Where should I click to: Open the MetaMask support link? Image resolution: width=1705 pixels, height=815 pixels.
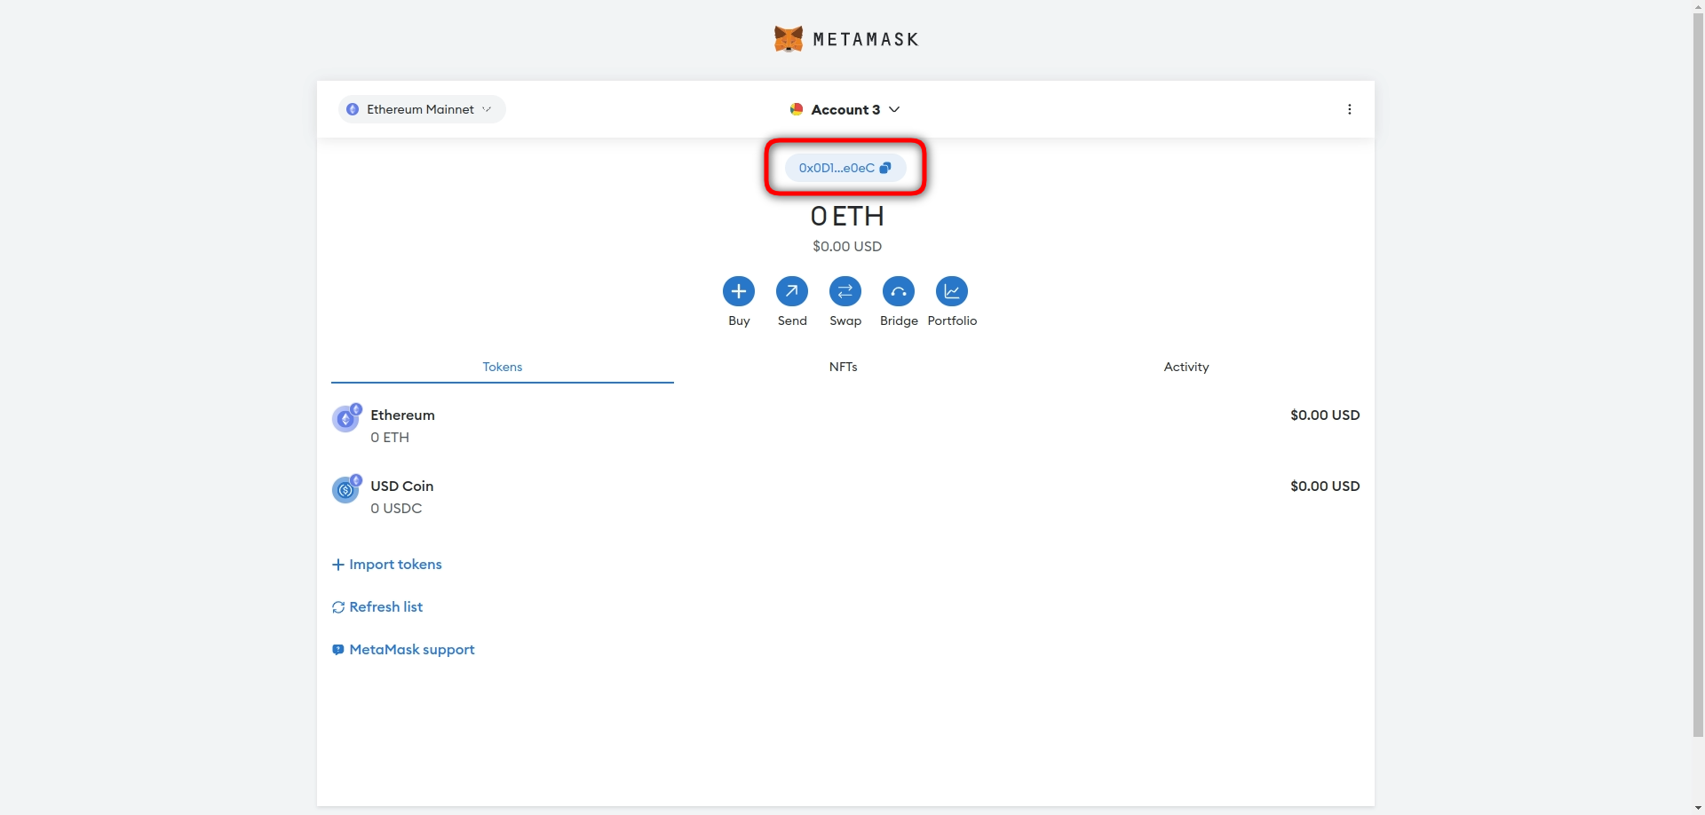(403, 650)
